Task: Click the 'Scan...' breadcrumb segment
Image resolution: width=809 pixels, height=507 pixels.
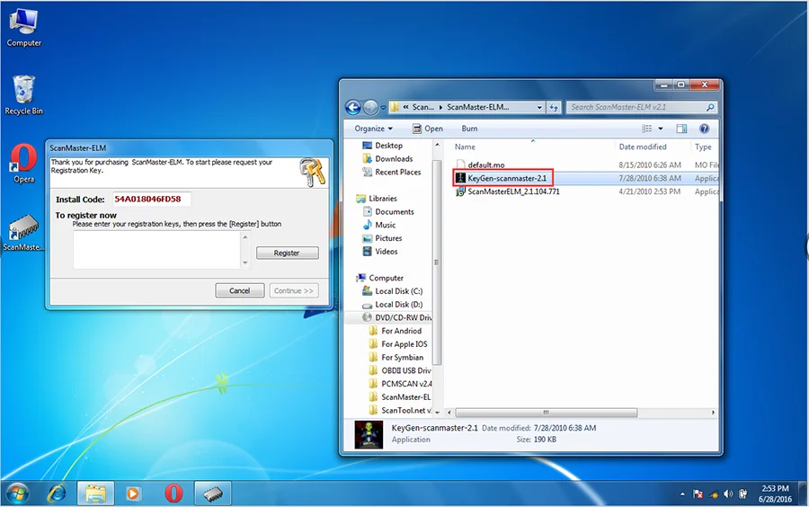Action: pyautogui.click(x=423, y=107)
